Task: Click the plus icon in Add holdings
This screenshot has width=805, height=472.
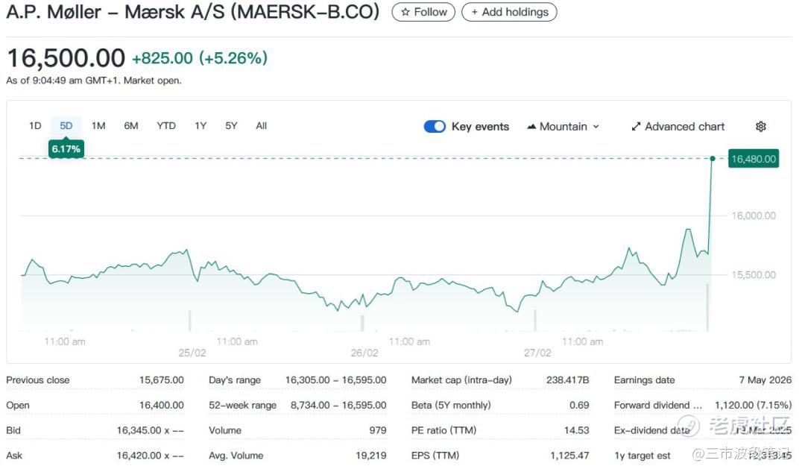Action: (x=475, y=12)
